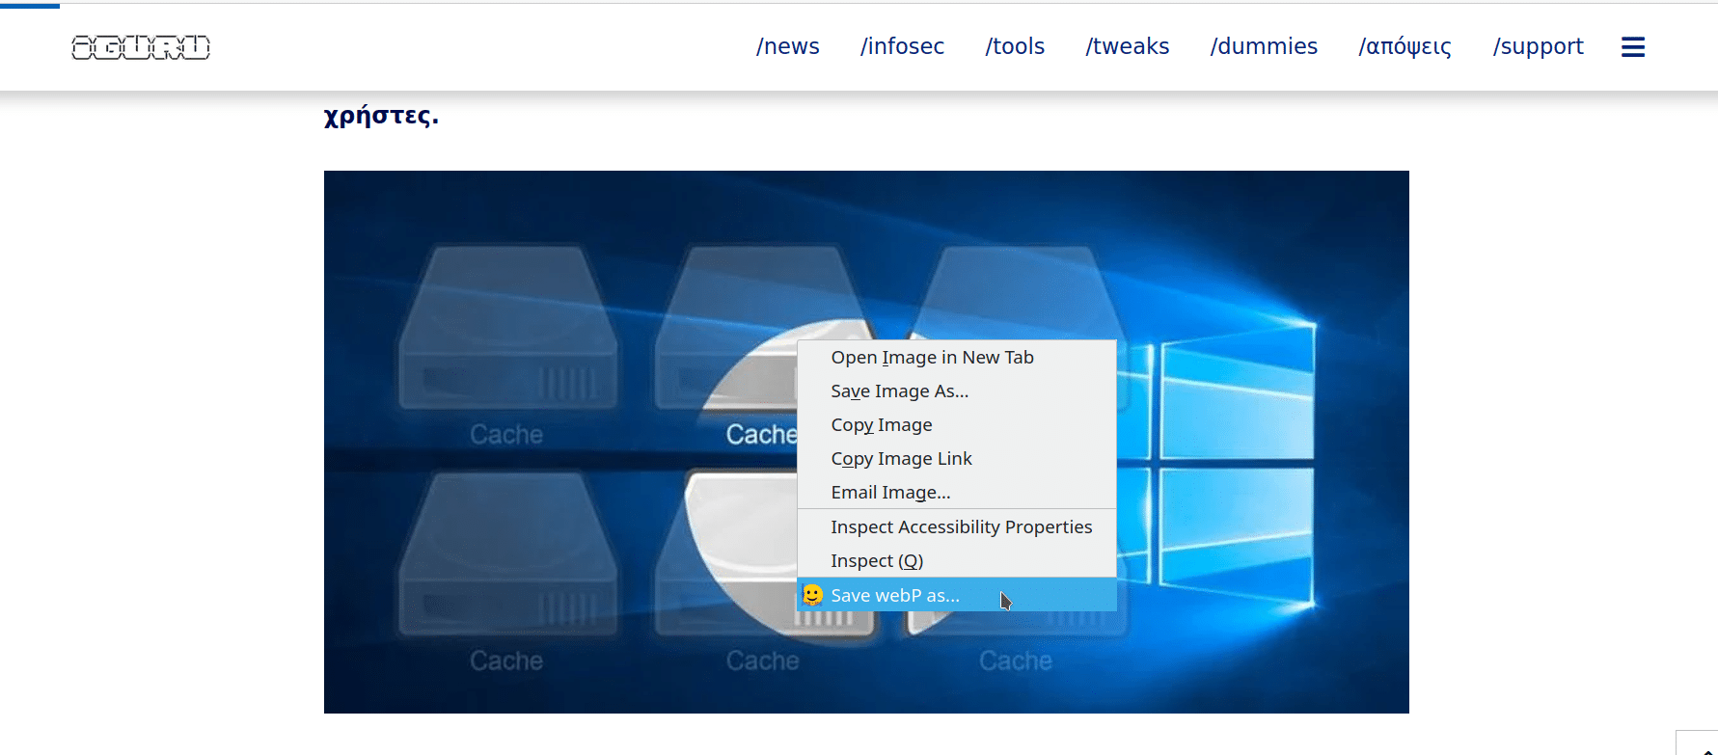
Task: Go to the /dummies section
Action: [1264, 46]
